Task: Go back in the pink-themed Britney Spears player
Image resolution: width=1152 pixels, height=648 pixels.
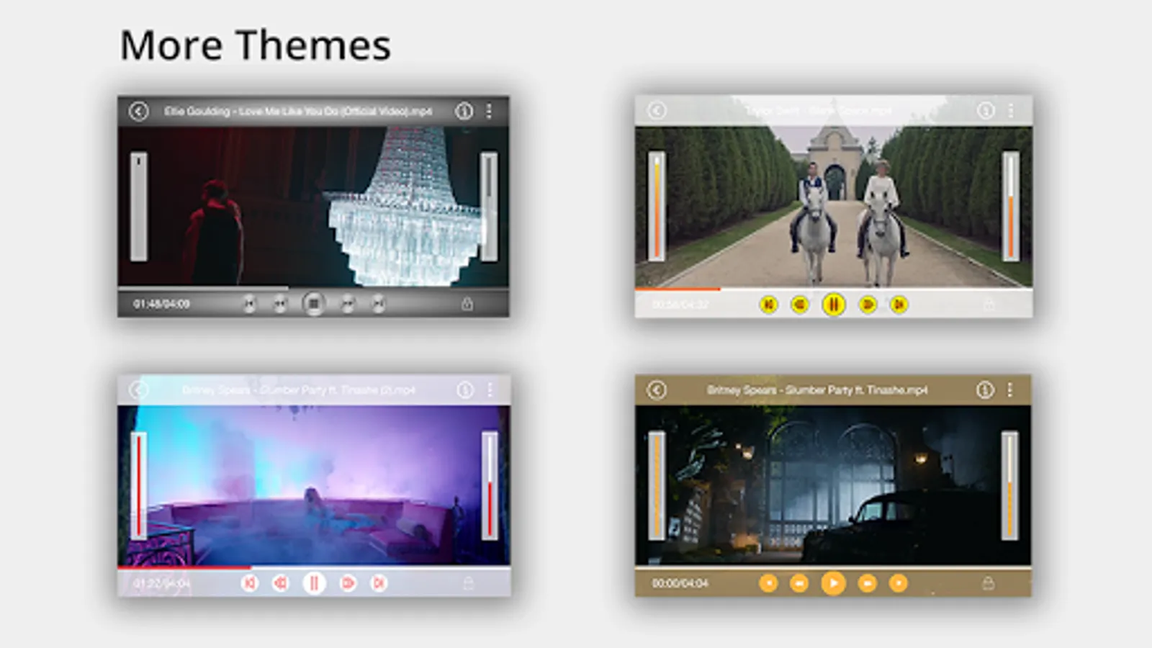Action: (x=138, y=390)
